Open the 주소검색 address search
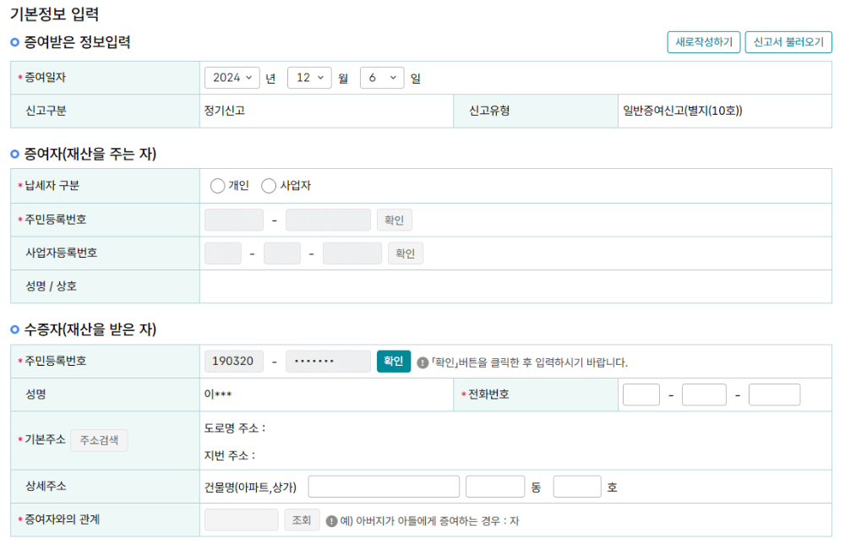Screen dimensions: 845x550 click(99, 440)
